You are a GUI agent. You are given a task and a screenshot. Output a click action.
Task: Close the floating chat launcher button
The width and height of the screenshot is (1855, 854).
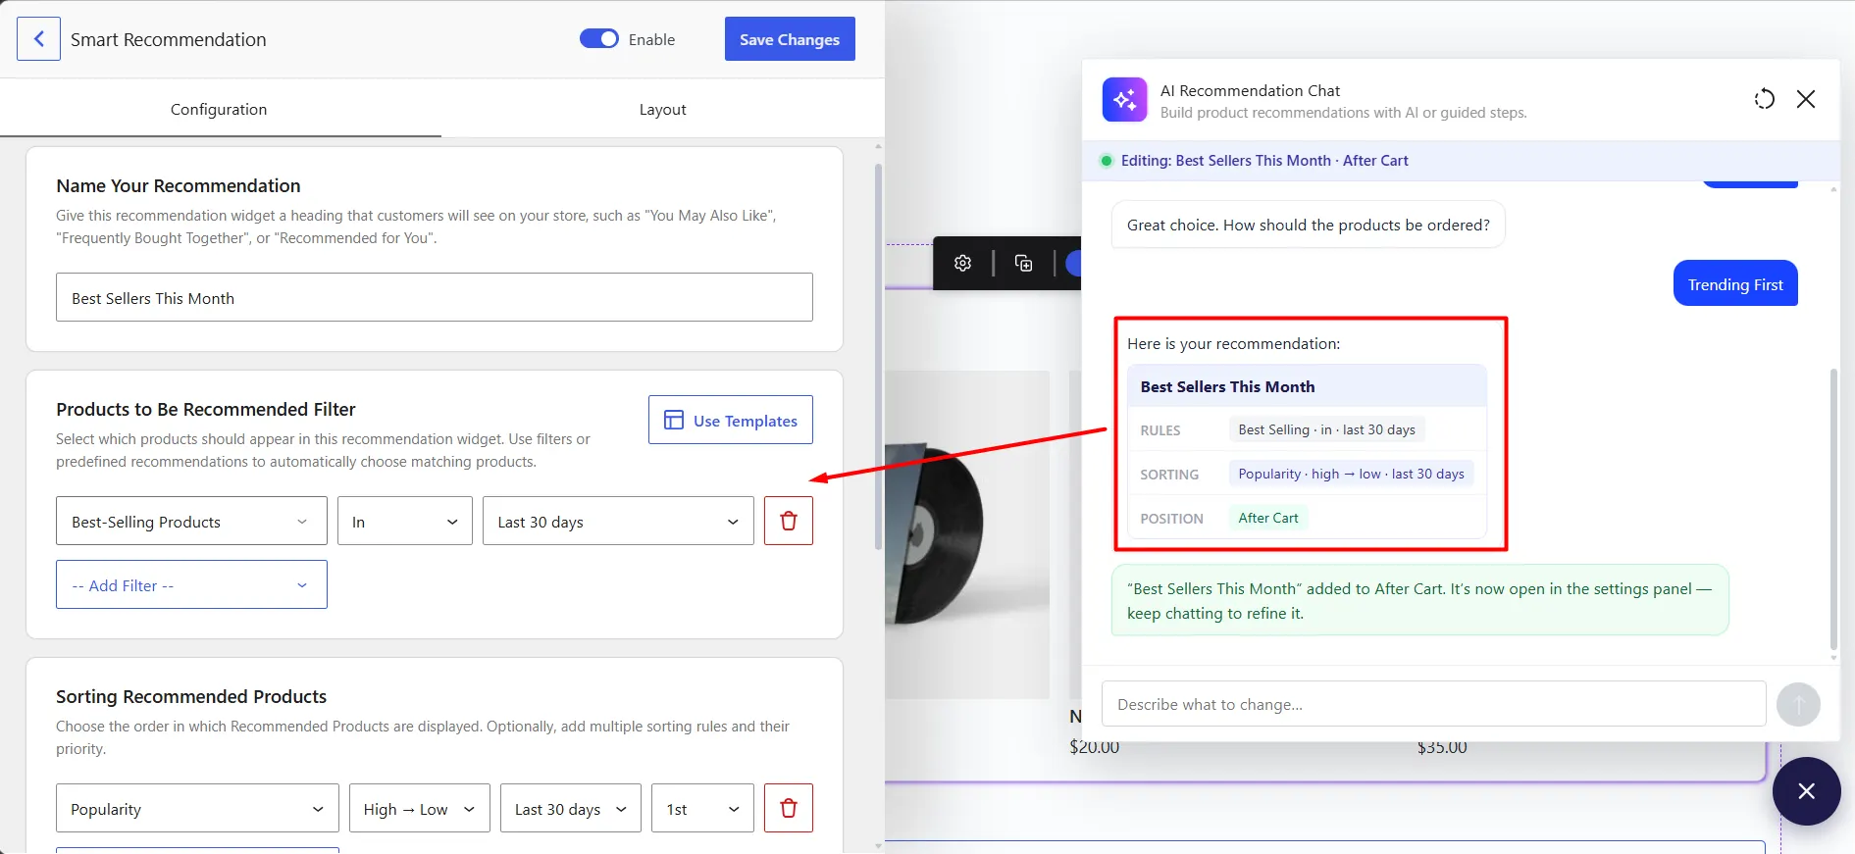(1806, 791)
